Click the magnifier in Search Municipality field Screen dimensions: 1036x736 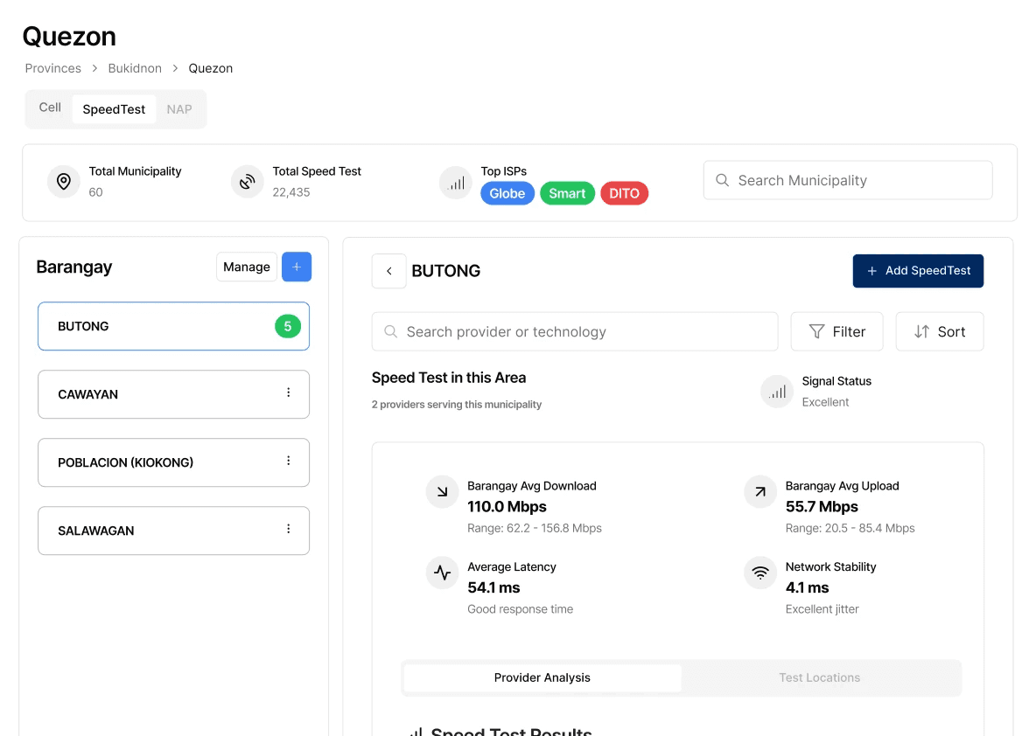click(x=722, y=180)
